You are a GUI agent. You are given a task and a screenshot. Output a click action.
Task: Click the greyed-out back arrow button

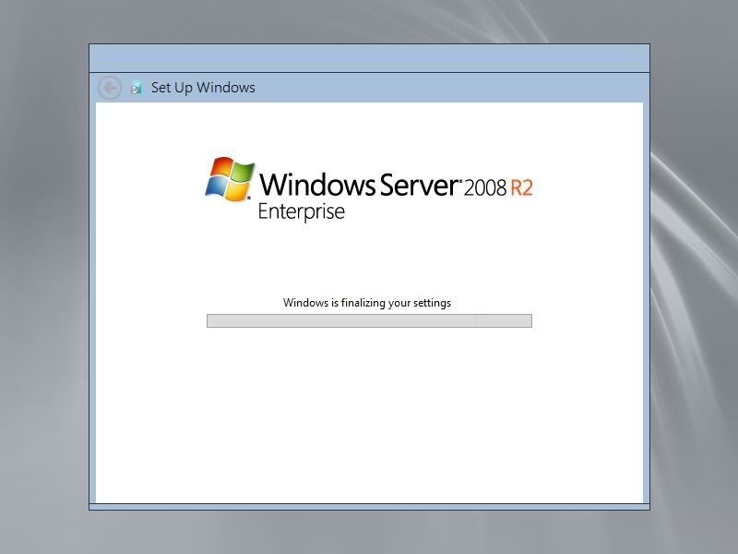tap(110, 88)
